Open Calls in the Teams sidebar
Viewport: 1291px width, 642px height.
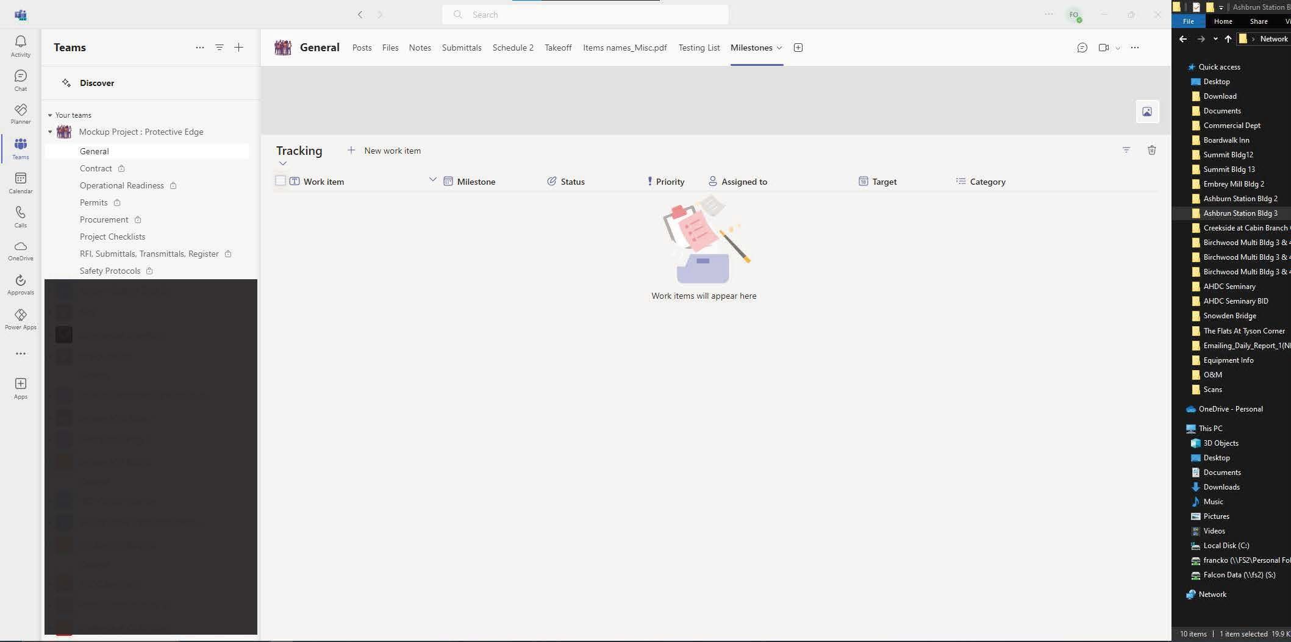pyautogui.click(x=21, y=216)
